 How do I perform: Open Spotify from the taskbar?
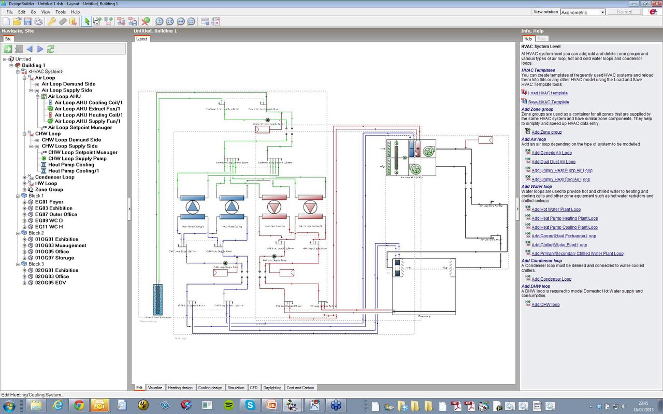click(229, 405)
